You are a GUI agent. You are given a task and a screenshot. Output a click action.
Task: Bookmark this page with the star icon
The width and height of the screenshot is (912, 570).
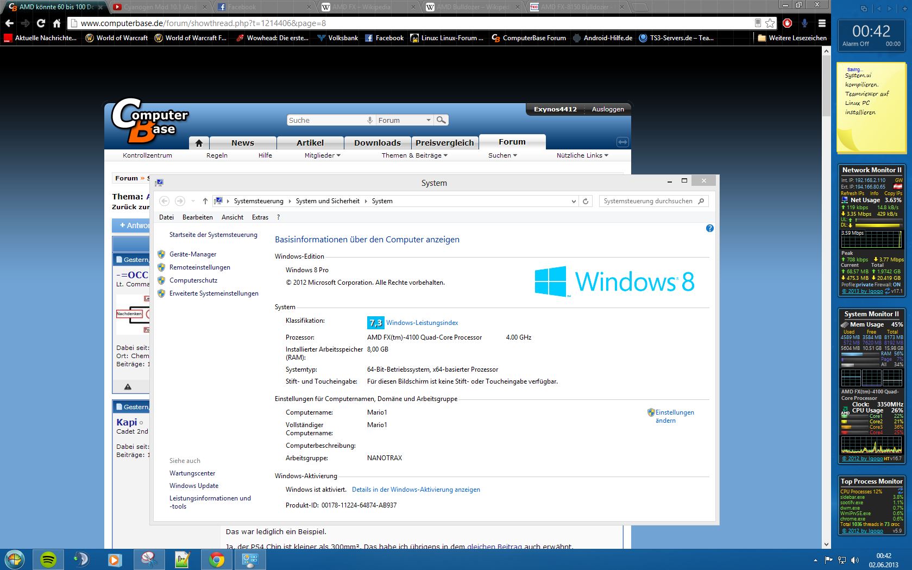point(770,23)
